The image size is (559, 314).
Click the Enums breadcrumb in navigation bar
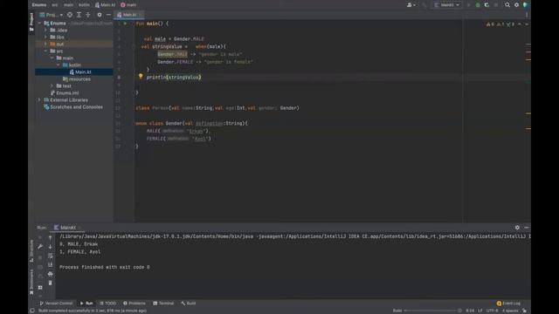point(38,5)
